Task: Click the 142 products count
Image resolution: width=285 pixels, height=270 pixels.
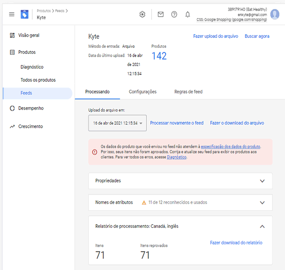Action: [x=159, y=56]
